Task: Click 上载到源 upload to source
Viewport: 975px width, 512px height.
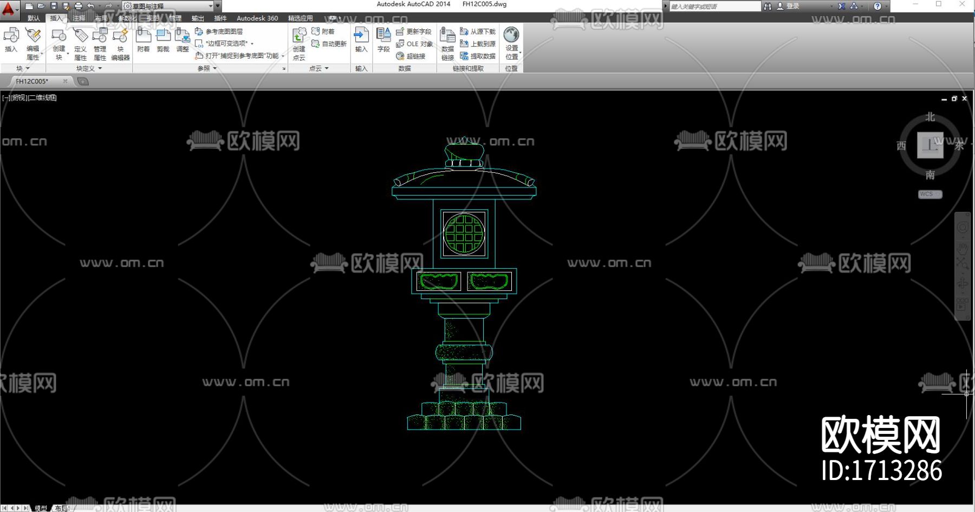Action: click(x=478, y=44)
